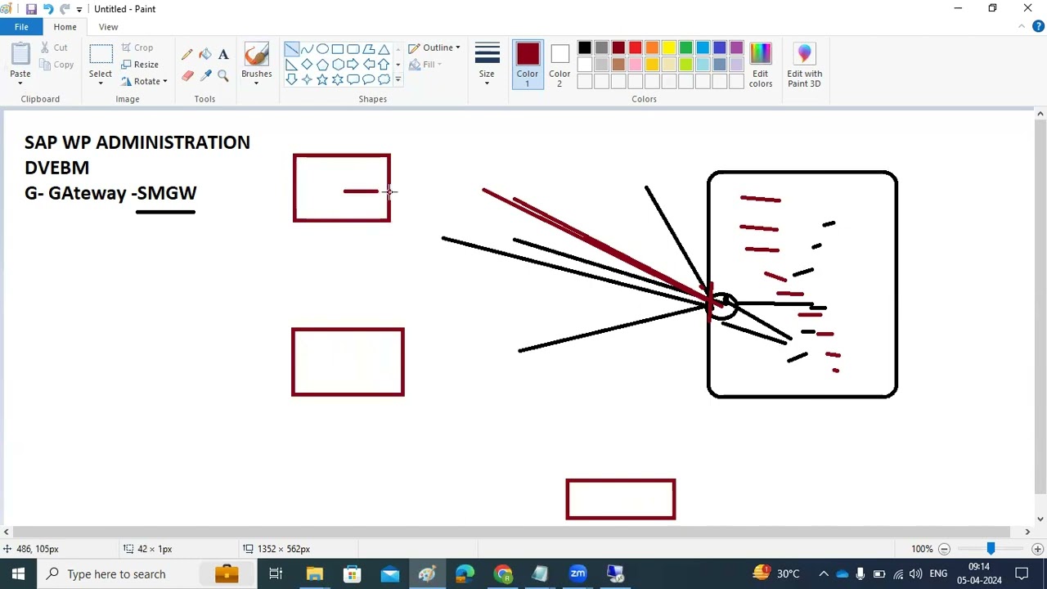This screenshot has width=1047, height=589.
Task: Choose the Down arrow shape
Action: pos(291,79)
